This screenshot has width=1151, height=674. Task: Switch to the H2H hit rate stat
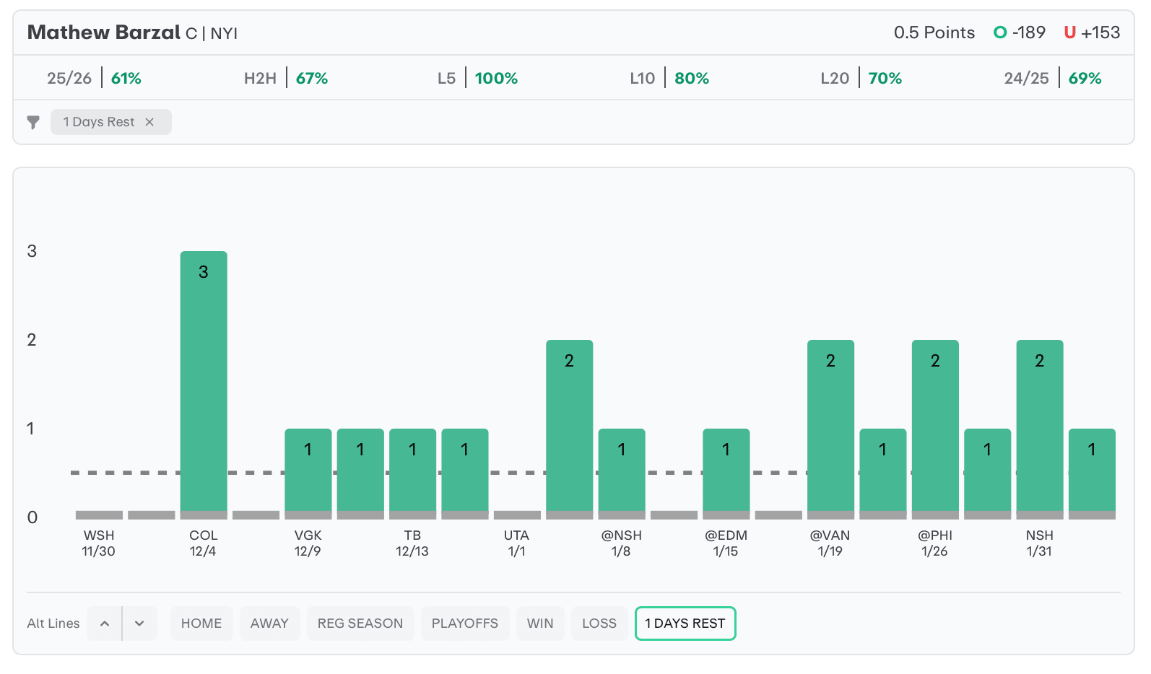tap(286, 78)
